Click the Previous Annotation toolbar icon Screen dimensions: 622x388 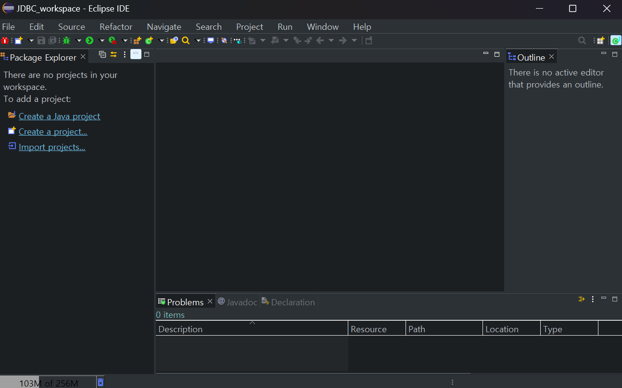[275, 41]
